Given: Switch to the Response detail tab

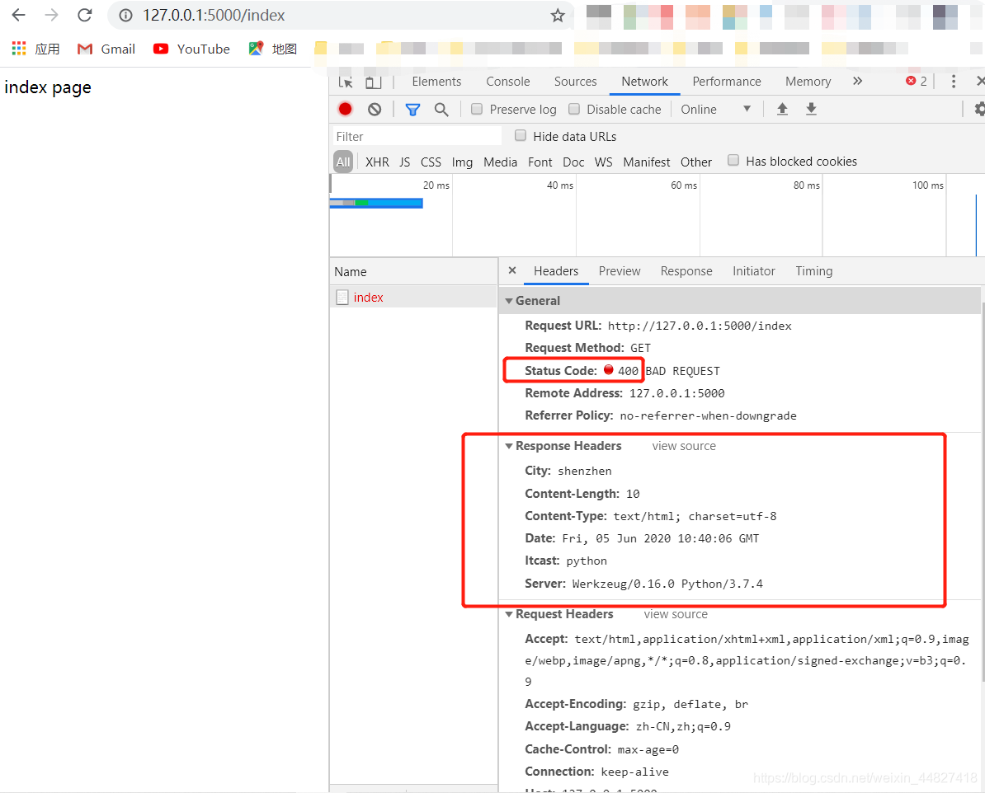Looking at the screenshot, I should tap(686, 270).
